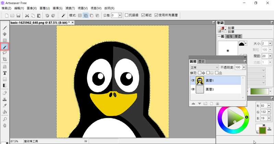Select the Magic Wand tool
The height and width of the screenshot is (144, 274).
5,47
